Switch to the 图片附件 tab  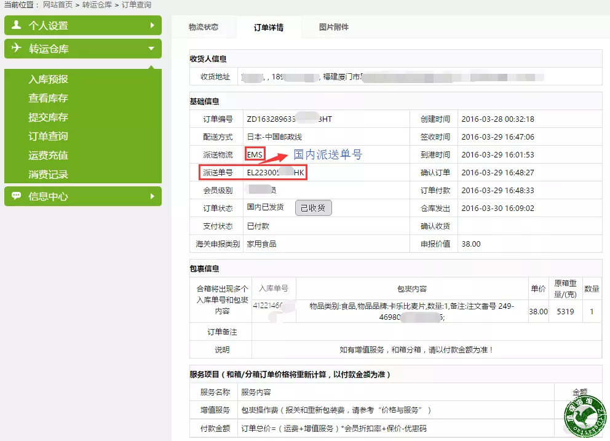334,27
